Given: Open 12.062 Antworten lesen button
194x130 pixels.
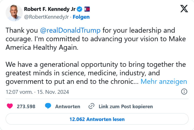Looking at the screenshot, I should coord(97,119).
